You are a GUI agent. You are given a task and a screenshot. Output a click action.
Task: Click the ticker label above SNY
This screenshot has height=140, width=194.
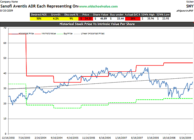click(x=190, y=2)
